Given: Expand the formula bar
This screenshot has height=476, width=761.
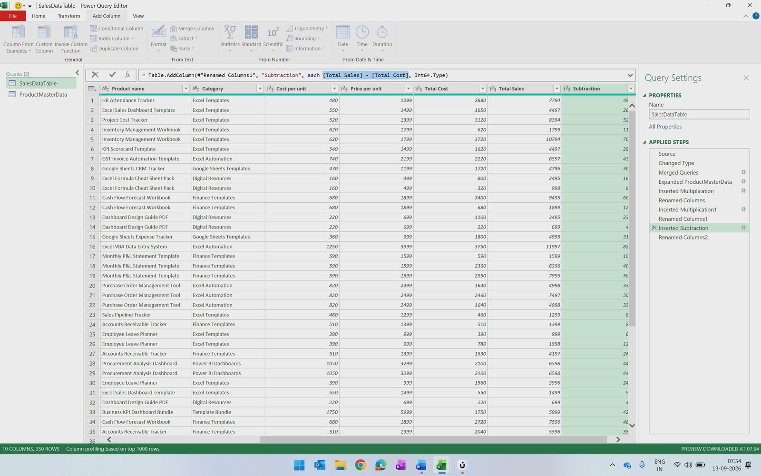Looking at the screenshot, I should 630,75.
